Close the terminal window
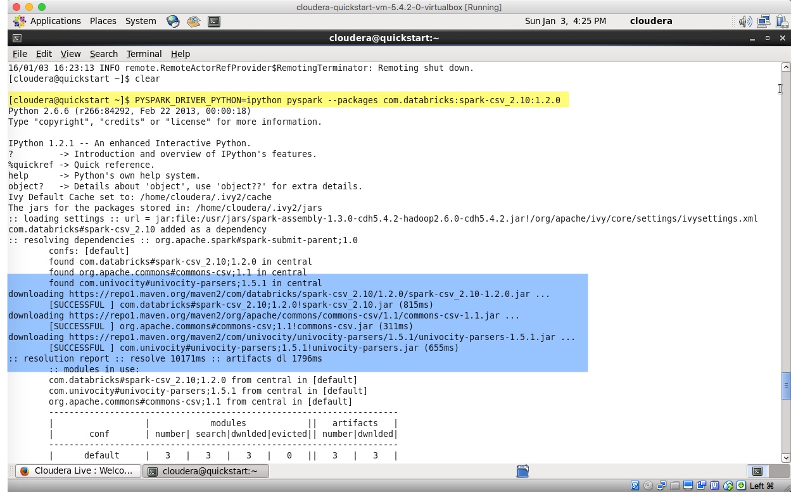 [783, 38]
